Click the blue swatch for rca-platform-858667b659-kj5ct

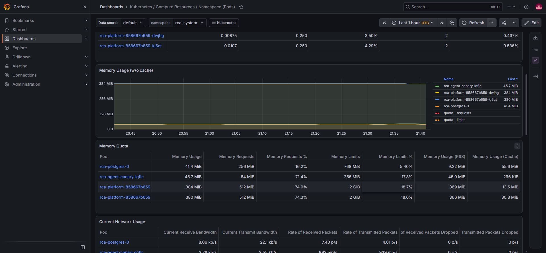437,100
